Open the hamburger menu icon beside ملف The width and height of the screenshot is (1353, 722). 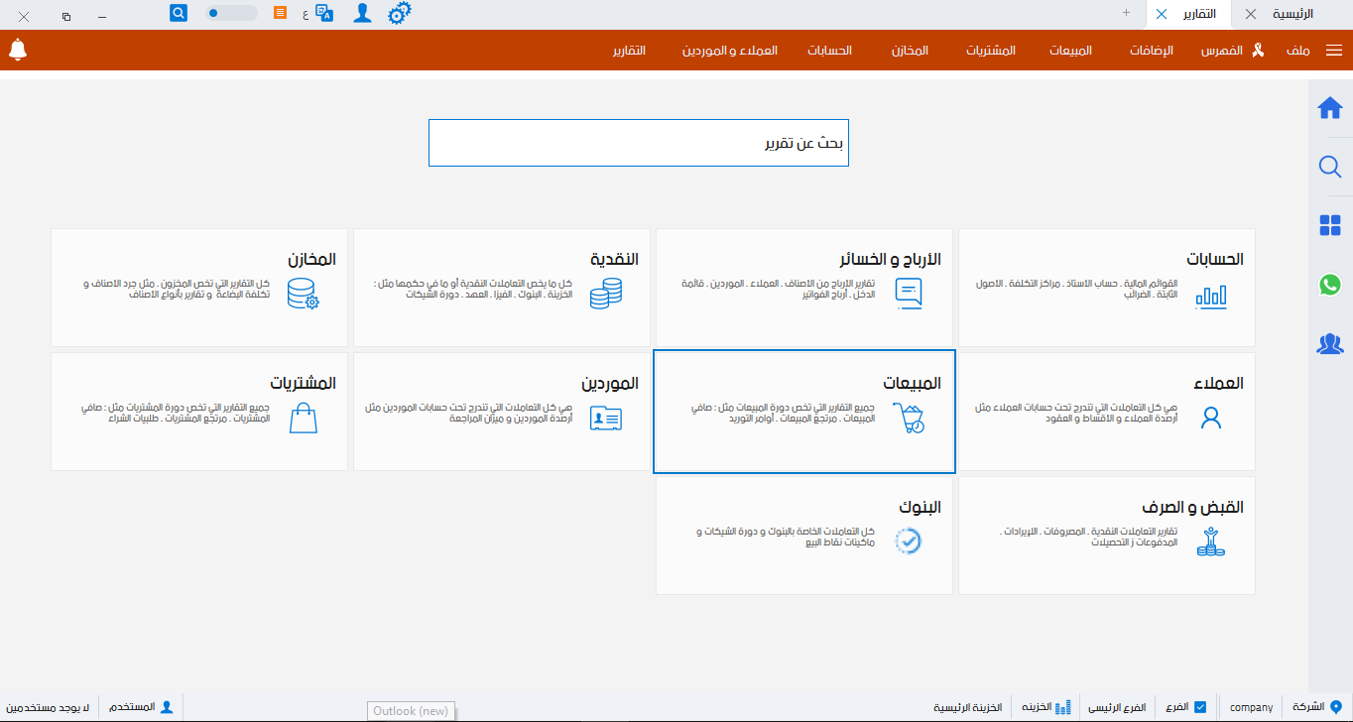pos(1334,51)
